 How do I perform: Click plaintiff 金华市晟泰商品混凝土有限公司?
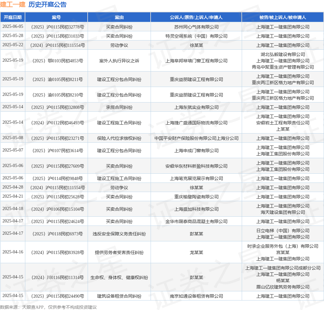click(x=196, y=222)
